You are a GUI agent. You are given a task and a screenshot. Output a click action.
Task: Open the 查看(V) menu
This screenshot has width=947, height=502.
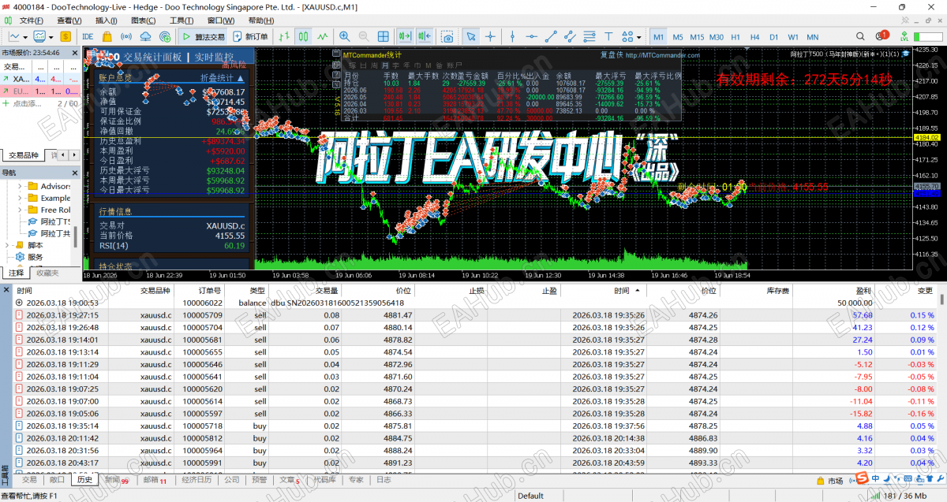pyautogui.click(x=69, y=20)
